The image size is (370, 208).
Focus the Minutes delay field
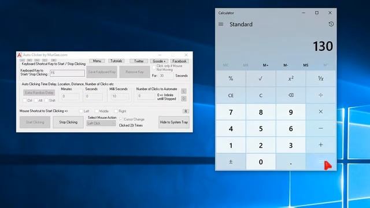click(71, 96)
